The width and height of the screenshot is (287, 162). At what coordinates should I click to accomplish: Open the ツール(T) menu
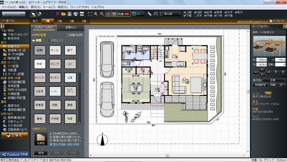point(49,7)
